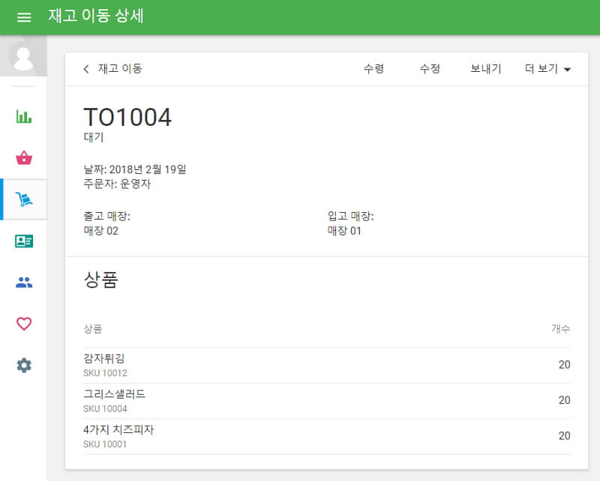Click the 개수 column header
Image resolution: width=600 pixels, height=481 pixels.
pyautogui.click(x=561, y=329)
